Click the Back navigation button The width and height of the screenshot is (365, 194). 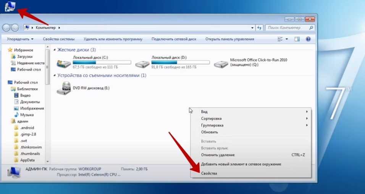tap(6, 28)
